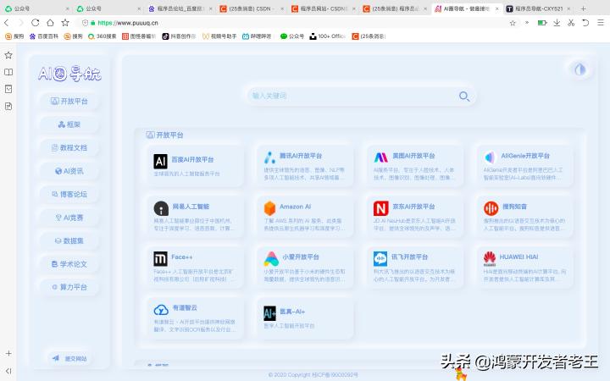This screenshot has width=610, height=381.
Task: Open the 360搜索 bookmark
Action: point(102,36)
